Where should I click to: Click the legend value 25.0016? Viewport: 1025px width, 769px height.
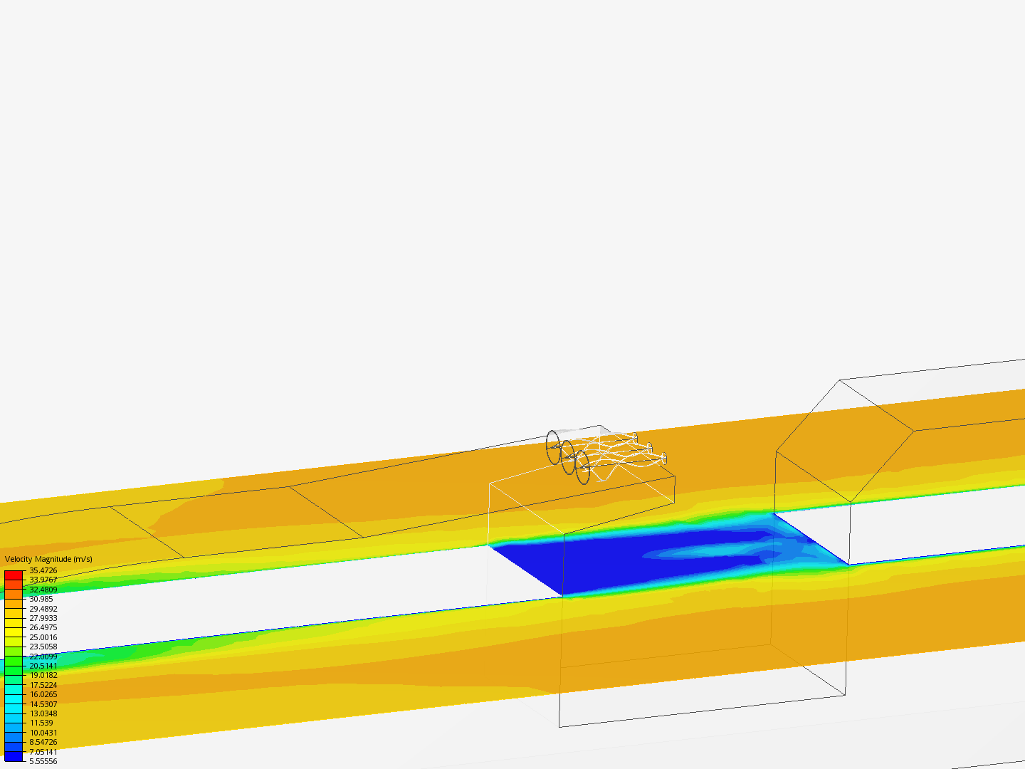point(43,637)
